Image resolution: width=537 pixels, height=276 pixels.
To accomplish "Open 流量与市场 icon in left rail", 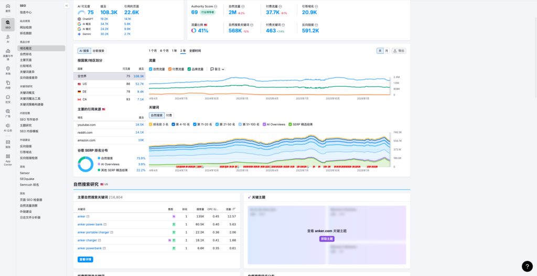I will [x=8, y=54].
